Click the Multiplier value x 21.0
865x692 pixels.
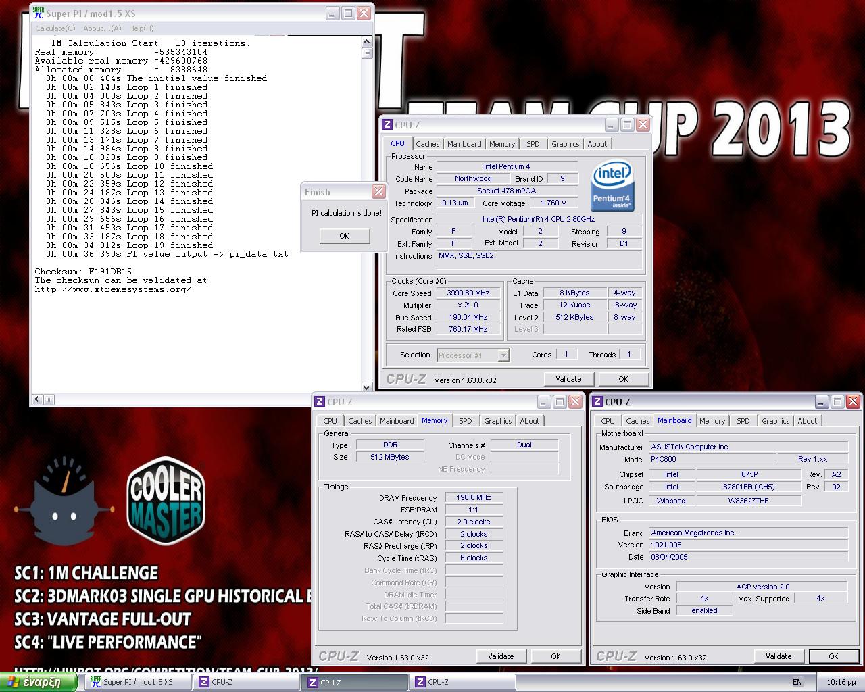(x=468, y=305)
